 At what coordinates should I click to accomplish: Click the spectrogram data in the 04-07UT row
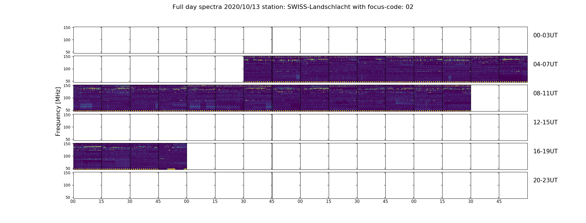[x=385, y=69]
